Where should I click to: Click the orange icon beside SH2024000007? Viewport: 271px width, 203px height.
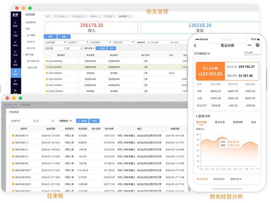(13, 170)
